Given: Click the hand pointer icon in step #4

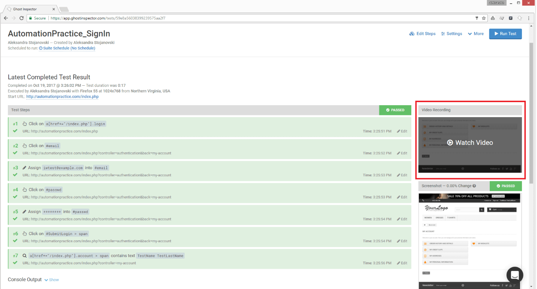Looking at the screenshot, I should (x=25, y=189).
